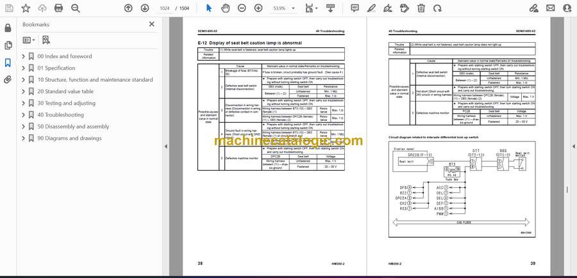Click the Save file icon
The width and height of the screenshot is (577, 278).
[9, 8]
